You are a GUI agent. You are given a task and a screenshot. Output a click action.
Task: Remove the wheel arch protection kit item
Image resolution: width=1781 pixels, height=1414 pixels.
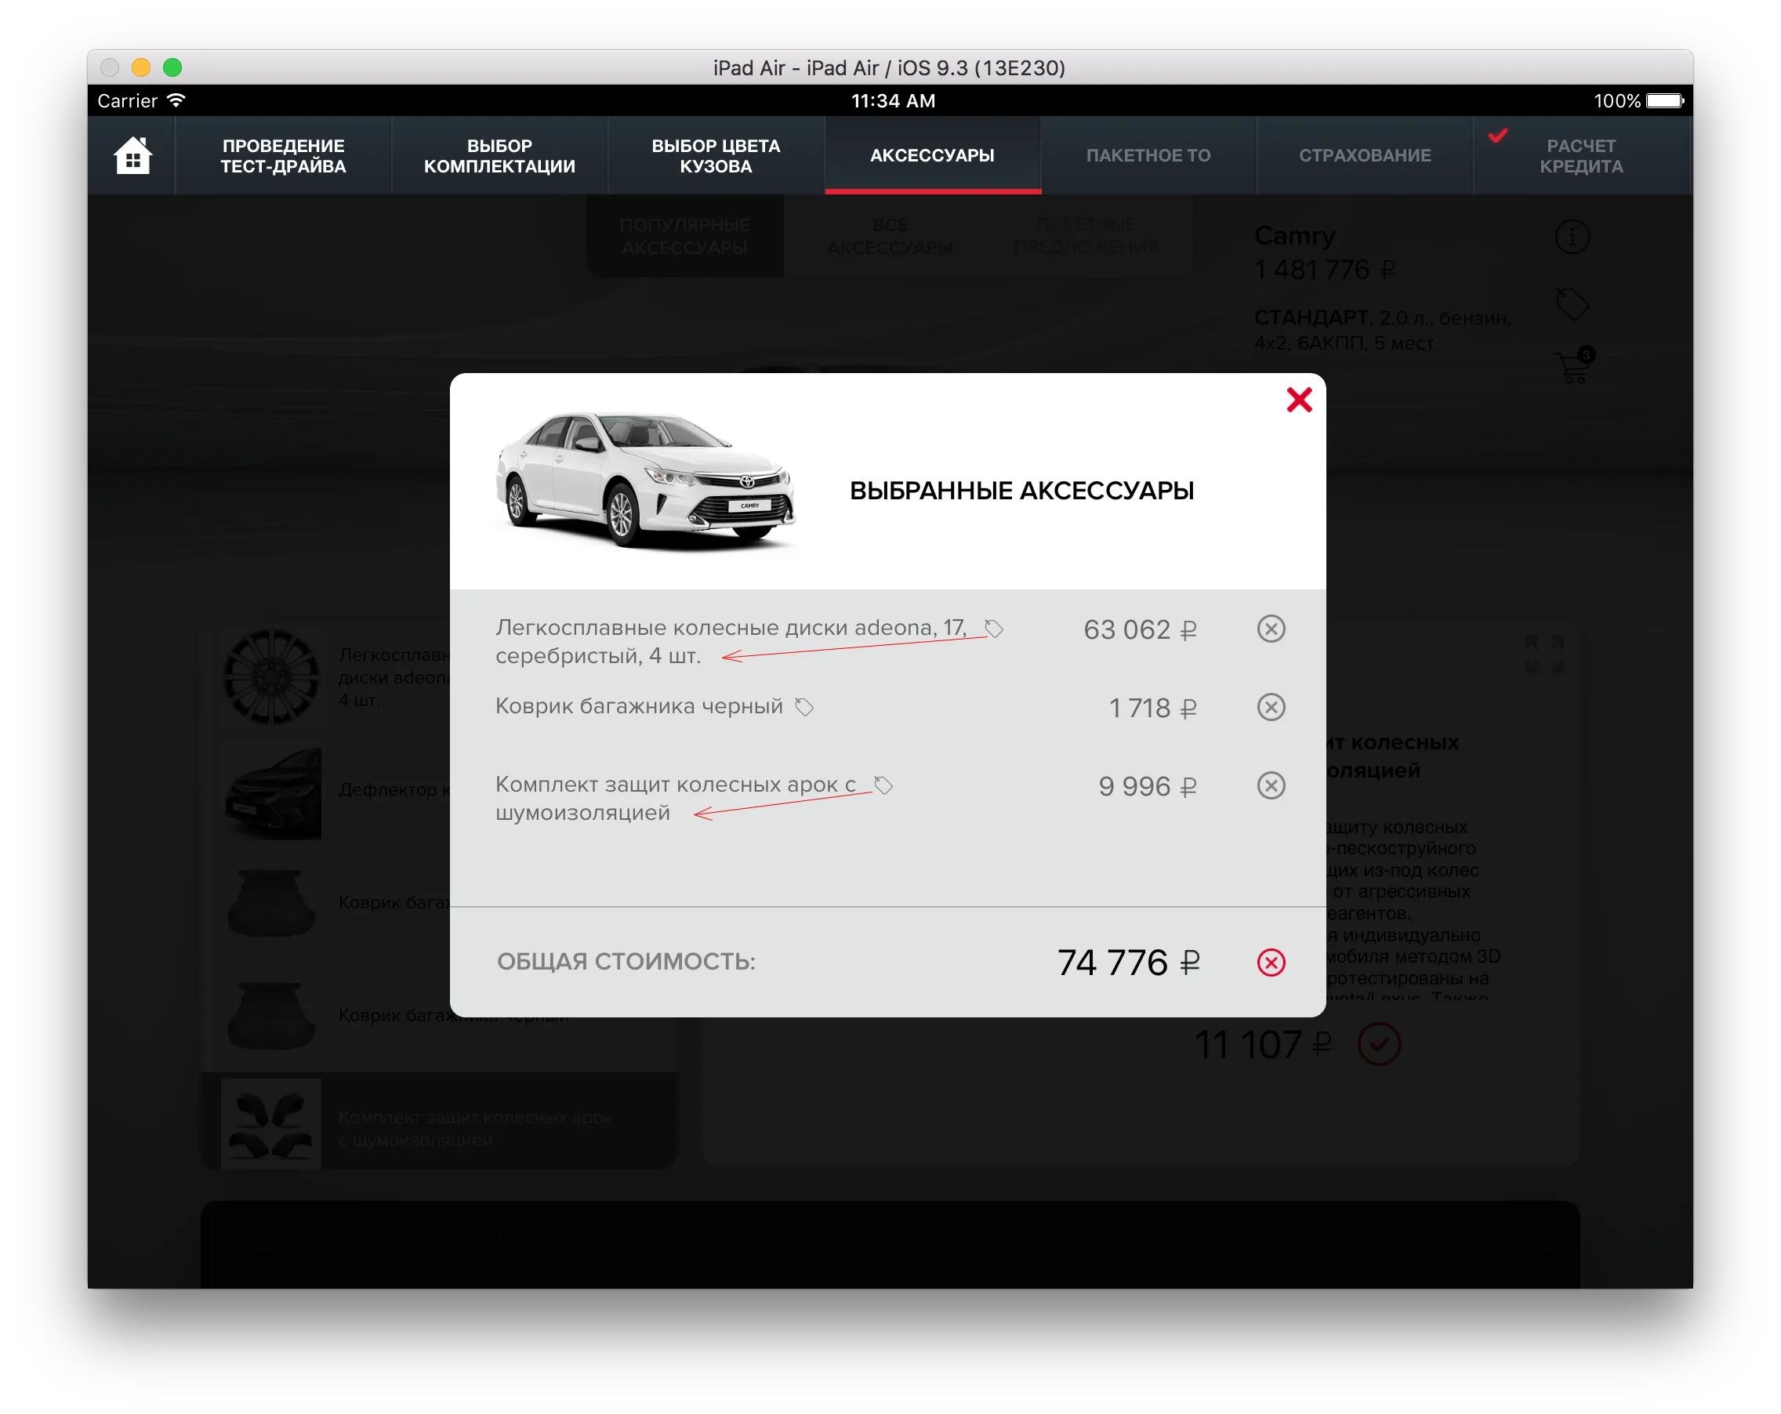(x=1271, y=785)
